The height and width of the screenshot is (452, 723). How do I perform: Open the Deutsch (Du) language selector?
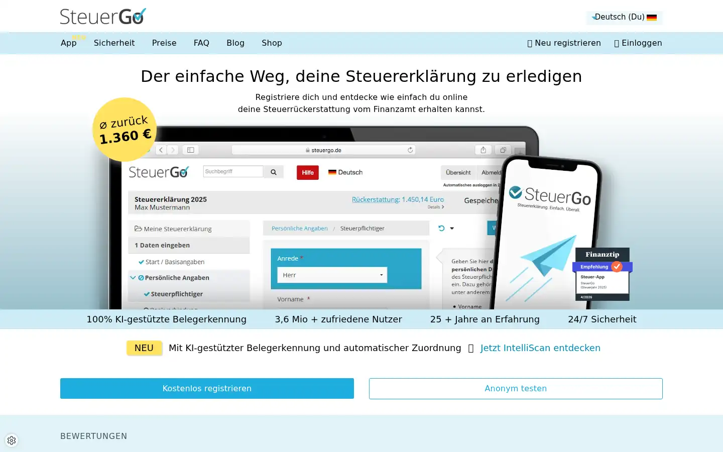[624, 17]
